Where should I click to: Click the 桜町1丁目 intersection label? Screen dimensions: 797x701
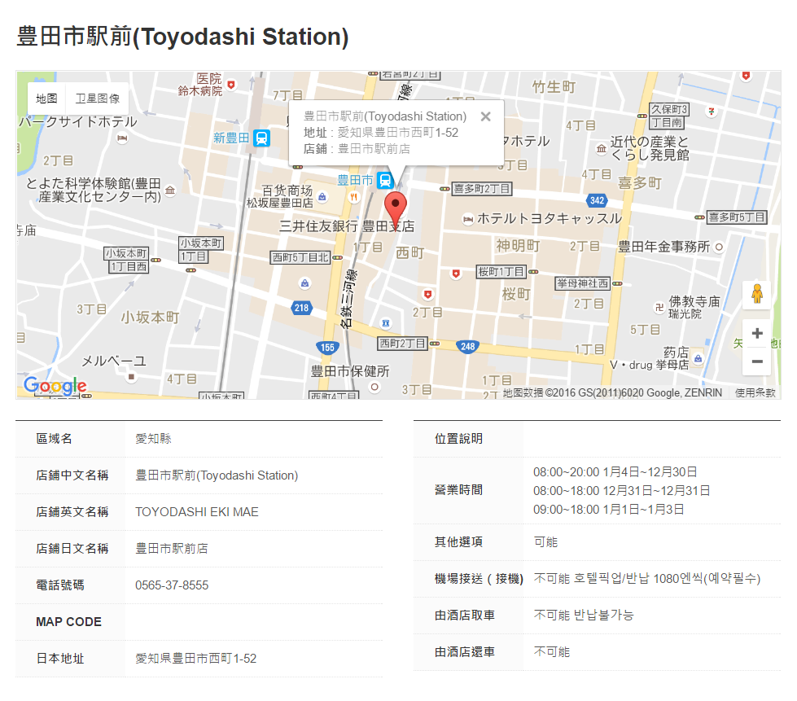[x=501, y=271]
